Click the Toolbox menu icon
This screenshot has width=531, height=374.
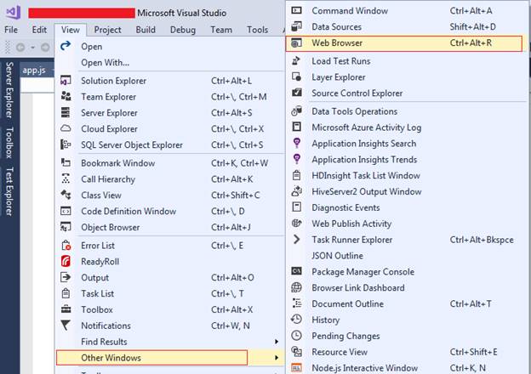point(66,310)
